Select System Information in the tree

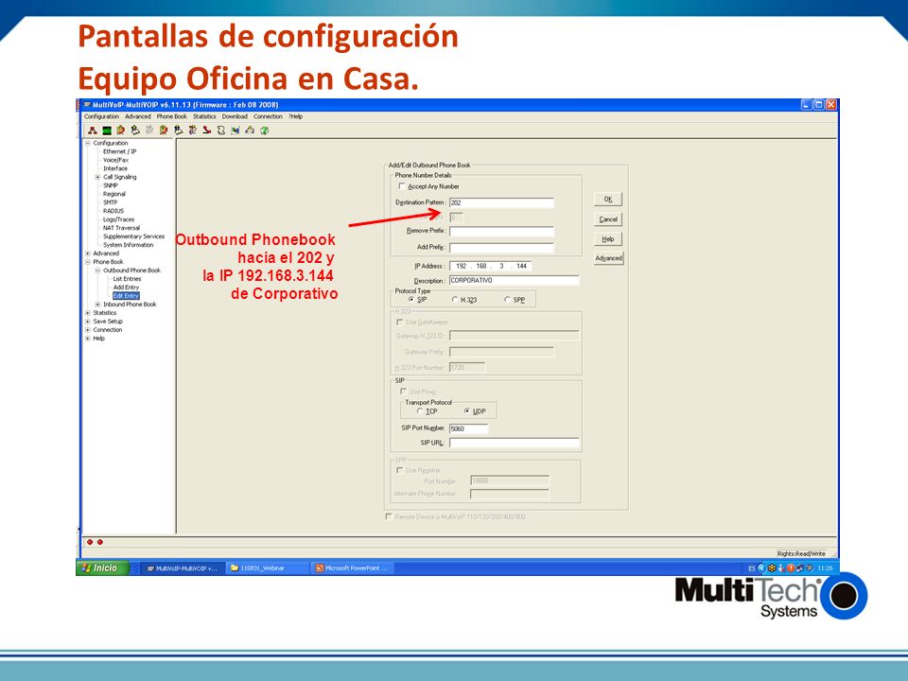point(128,245)
